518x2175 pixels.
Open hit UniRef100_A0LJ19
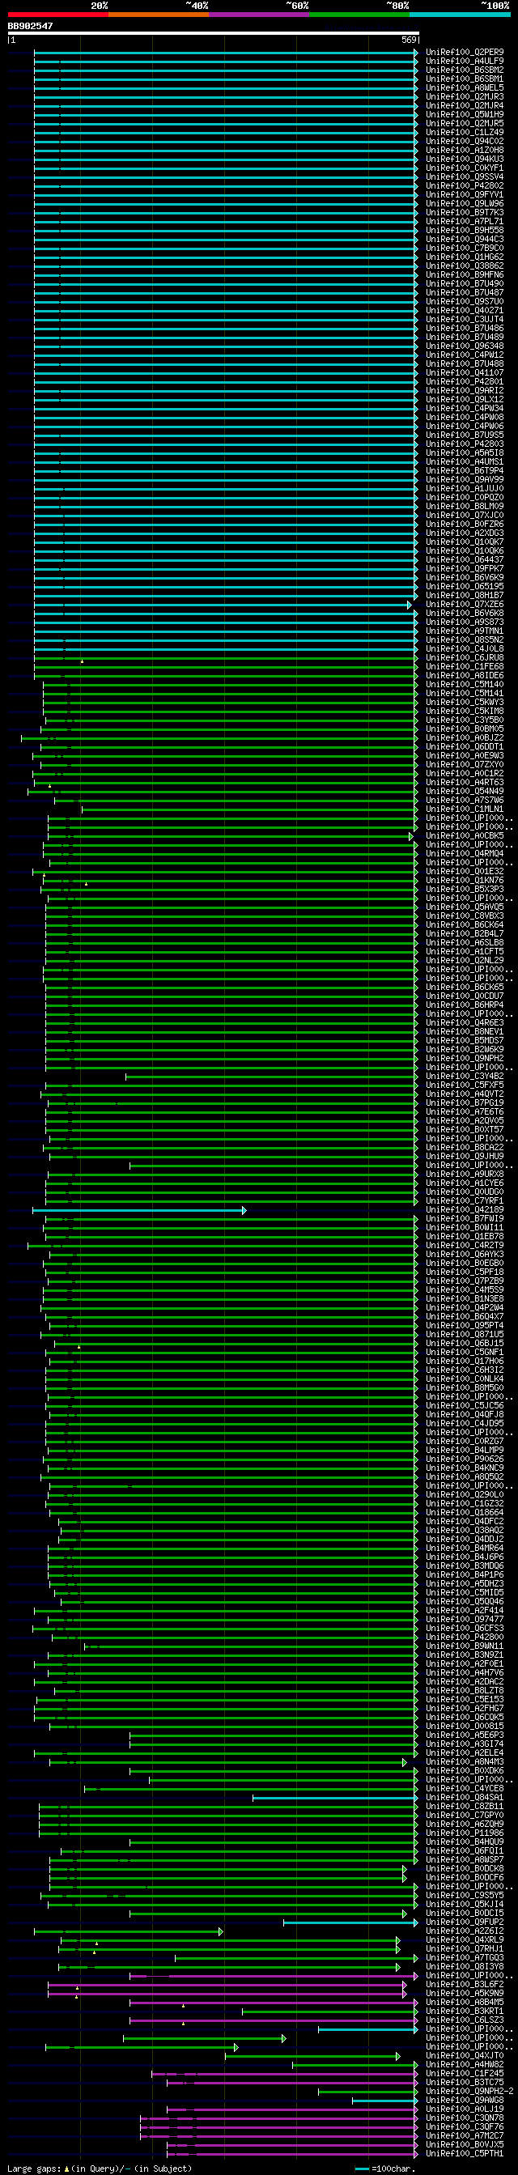465,2109
